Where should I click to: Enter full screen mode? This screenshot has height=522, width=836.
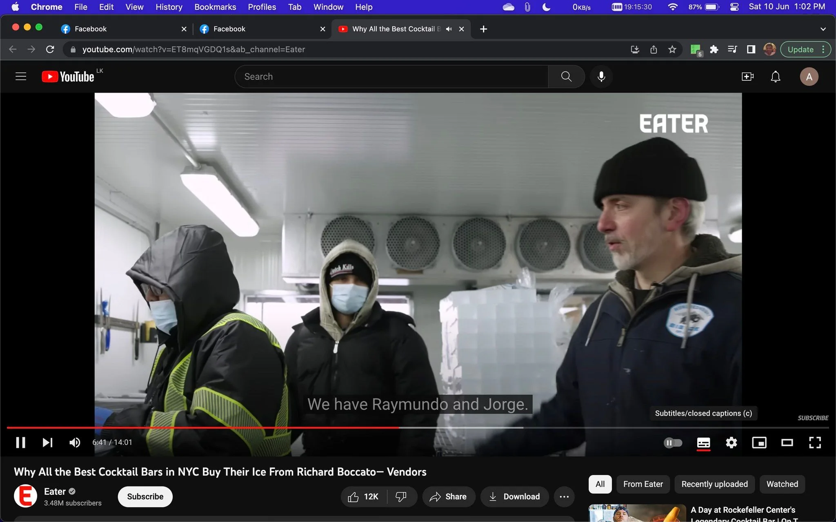[815, 442]
